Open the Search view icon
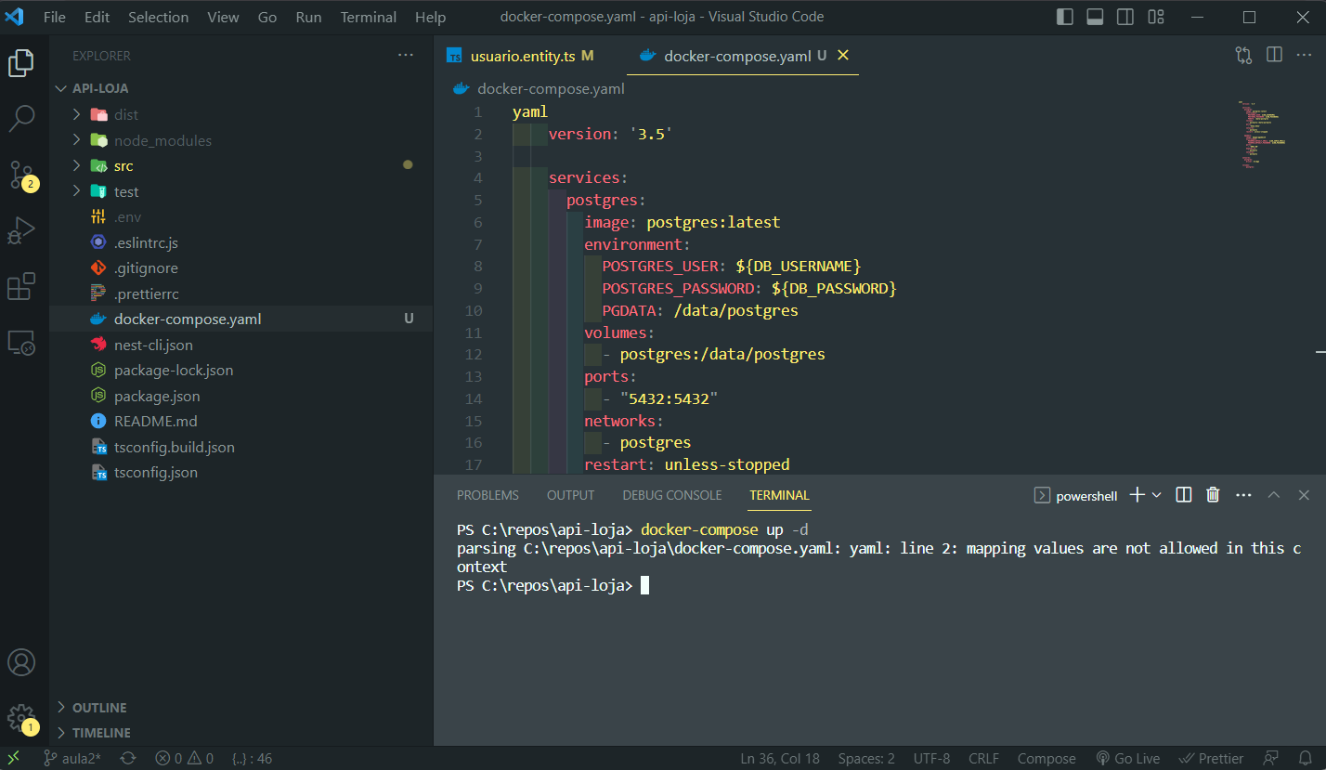 click(21, 118)
